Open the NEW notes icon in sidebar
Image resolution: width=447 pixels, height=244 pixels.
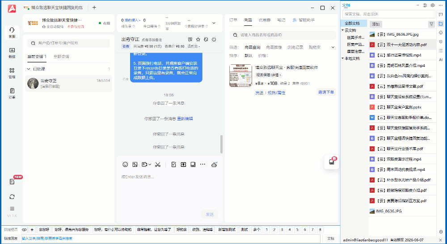click(x=12, y=182)
